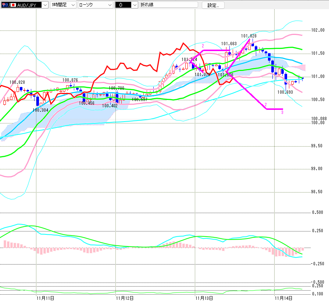Click the 100.088 current price axis label
The height and width of the screenshot is (302, 329).
318,119
